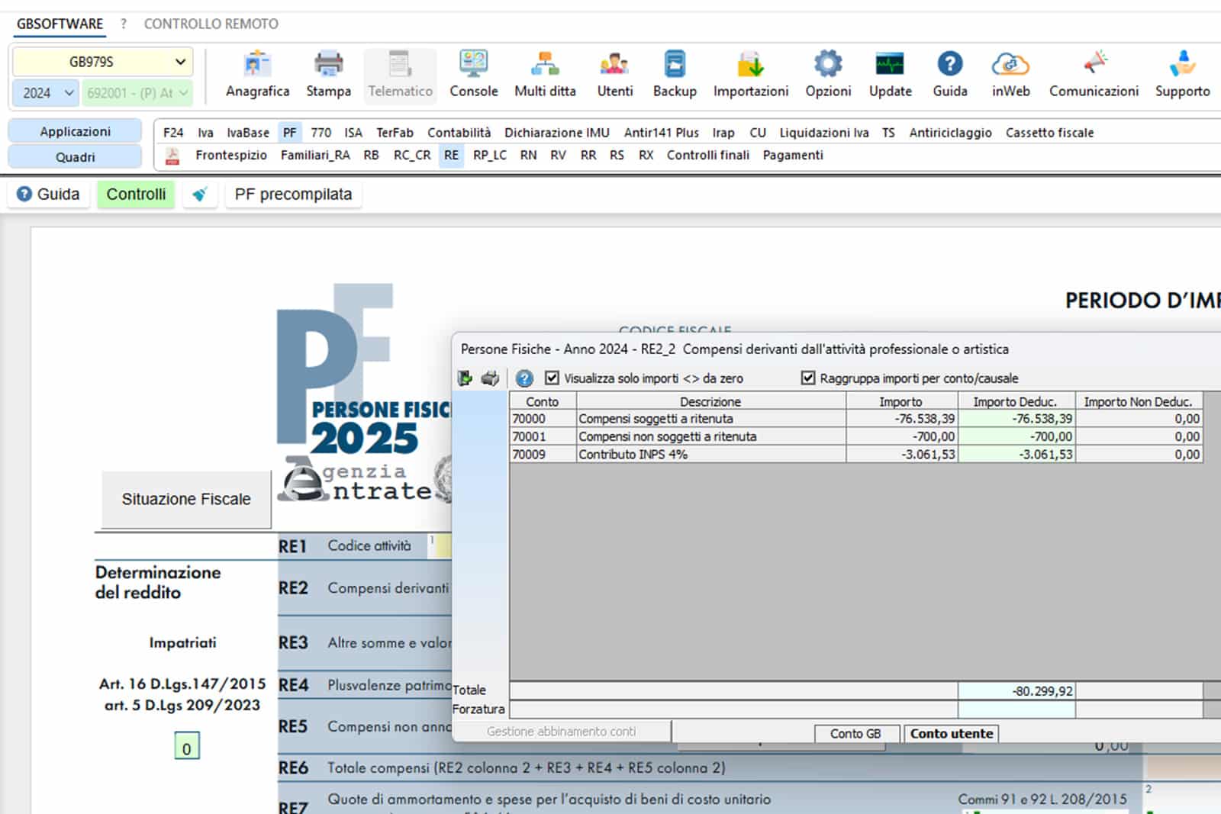Expand the 692001 activity dropdown
The width and height of the screenshot is (1221, 814).
pyautogui.click(x=183, y=93)
